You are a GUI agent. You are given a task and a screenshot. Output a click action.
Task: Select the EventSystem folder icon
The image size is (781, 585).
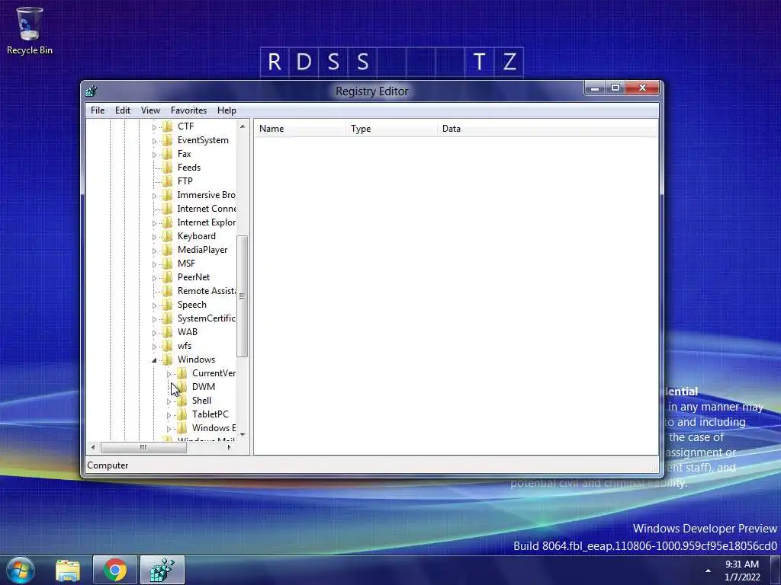click(x=168, y=140)
